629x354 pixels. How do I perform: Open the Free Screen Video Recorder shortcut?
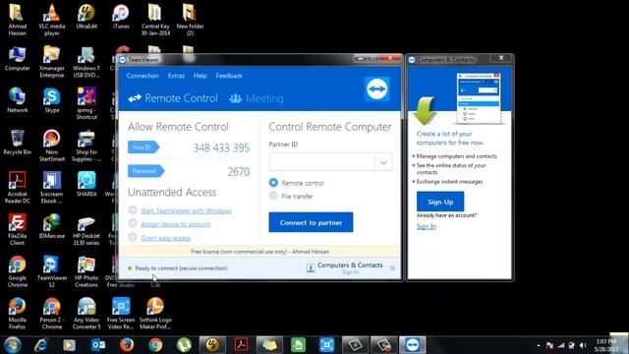(121, 314)
